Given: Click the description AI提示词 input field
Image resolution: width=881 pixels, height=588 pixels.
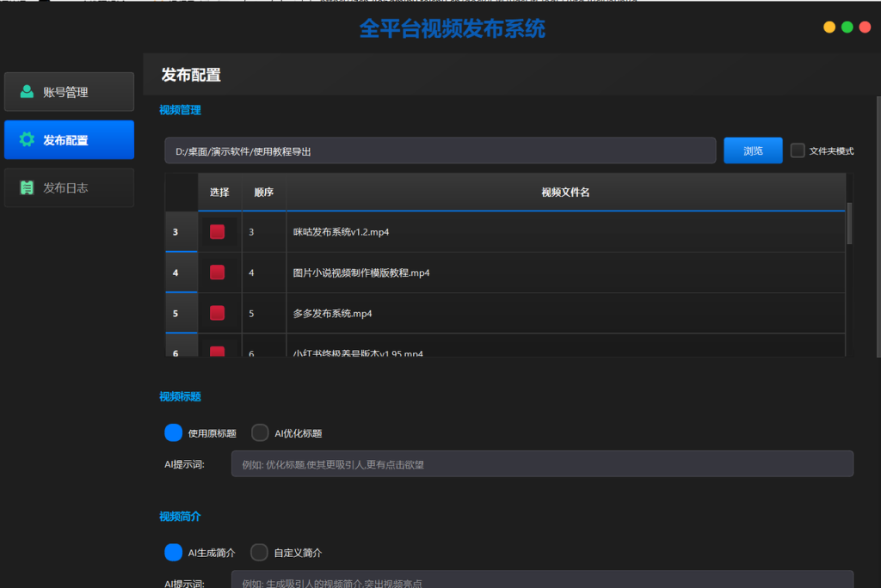Looking at the screenshot, I should point(542,580).
